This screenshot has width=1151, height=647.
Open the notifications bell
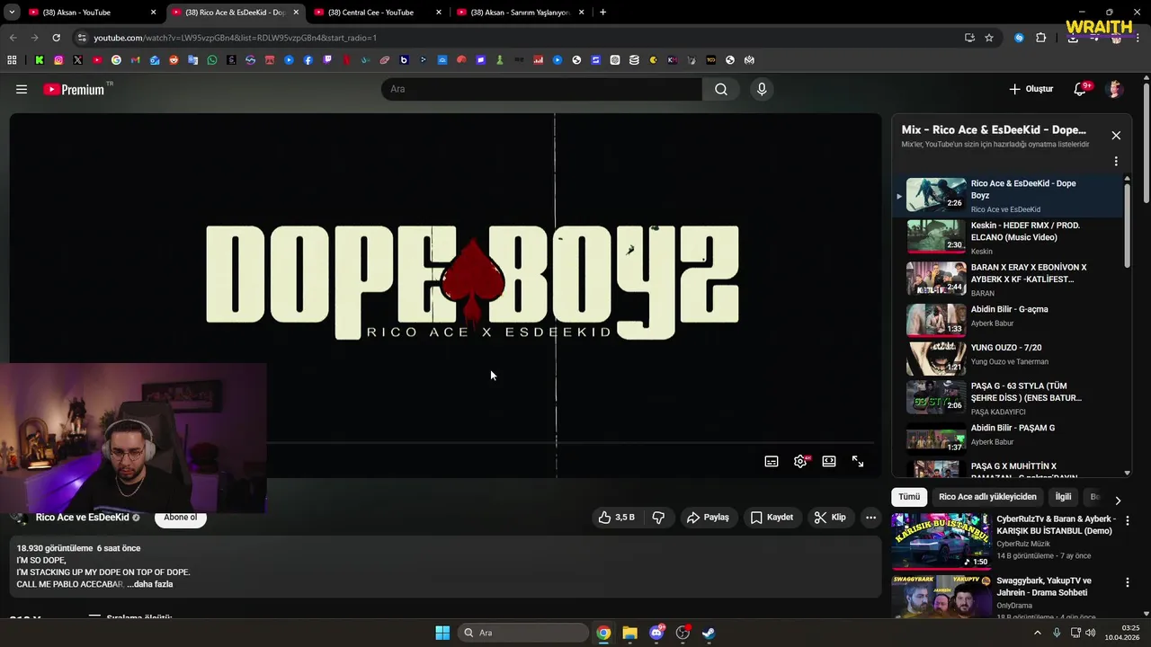point(1080,89)
